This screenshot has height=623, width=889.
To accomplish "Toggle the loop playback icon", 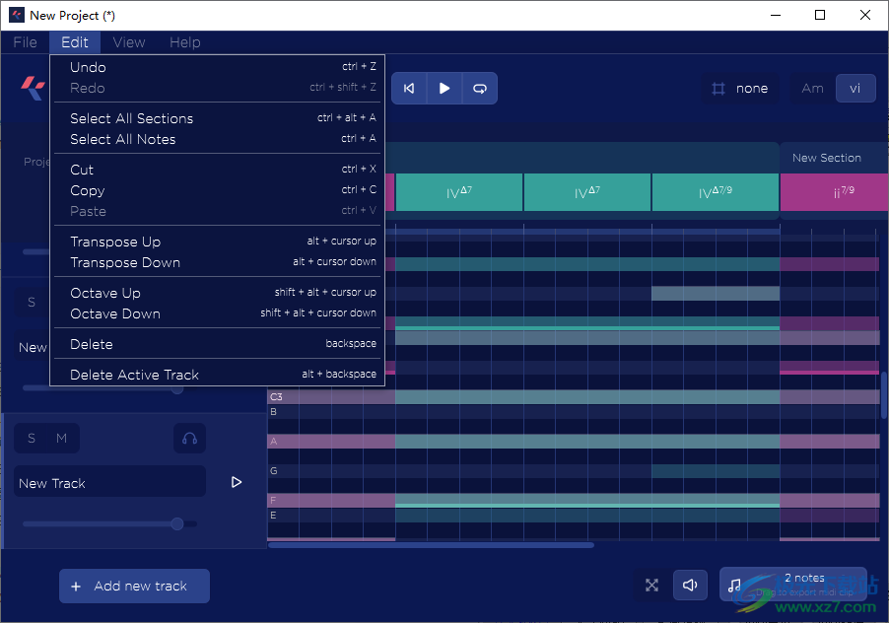I will click(480, 89).
